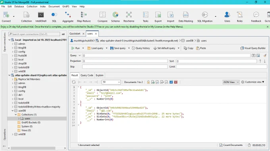This screenshot has height=151, width=270.
Task: Go to first page of results
Action: click(80, 82)
